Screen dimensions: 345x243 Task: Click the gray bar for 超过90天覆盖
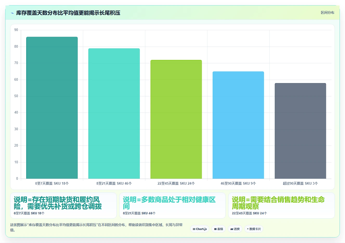coord(300,131)
